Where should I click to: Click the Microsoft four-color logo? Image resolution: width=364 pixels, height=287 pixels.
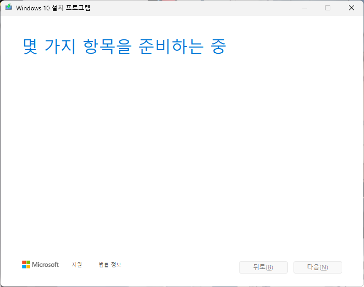tap(26, 265)
